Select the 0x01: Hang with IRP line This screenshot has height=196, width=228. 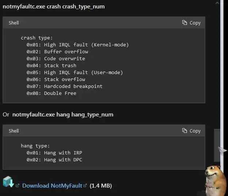coord(54,153)
